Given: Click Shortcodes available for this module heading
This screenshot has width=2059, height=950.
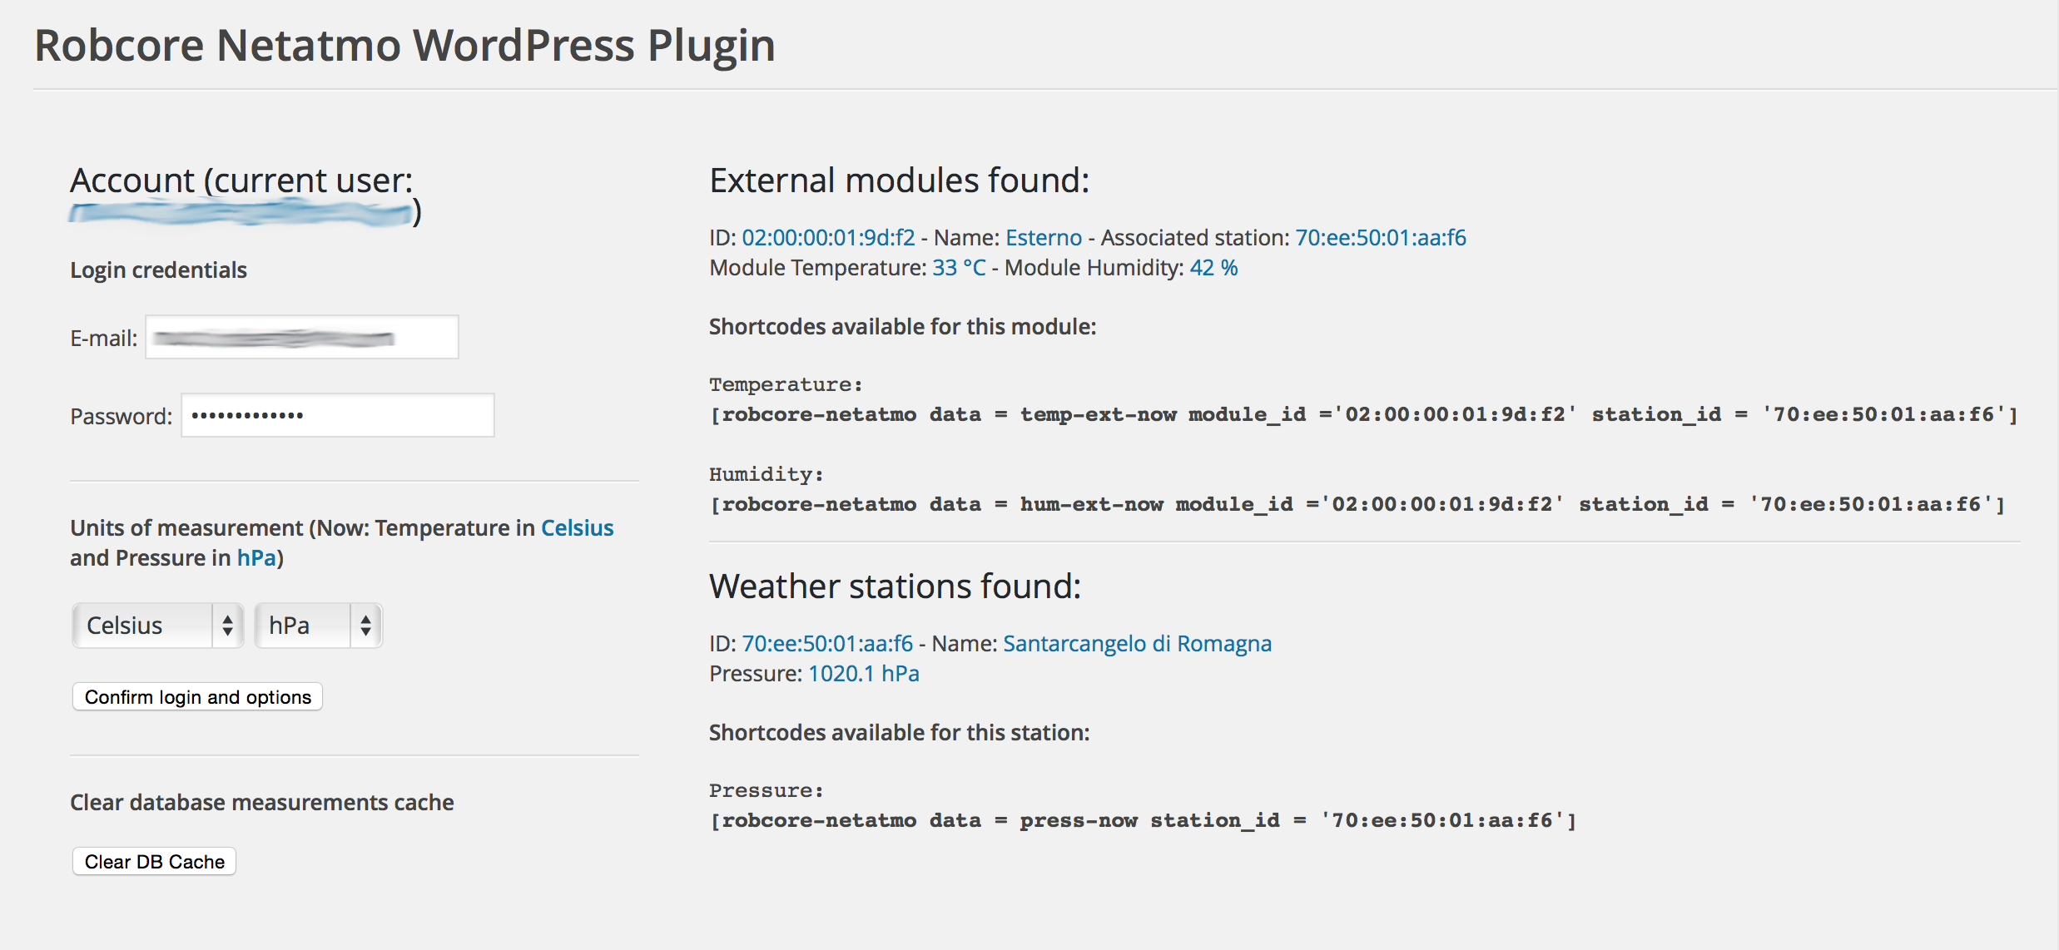Looking at the screenshot, I should [x=903, y=327].
